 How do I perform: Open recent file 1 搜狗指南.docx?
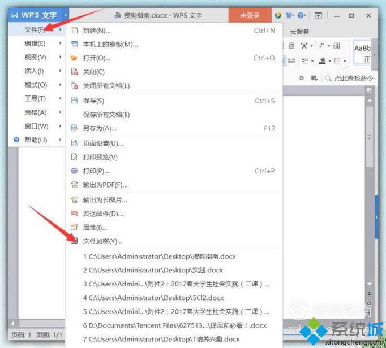(173, 256)
